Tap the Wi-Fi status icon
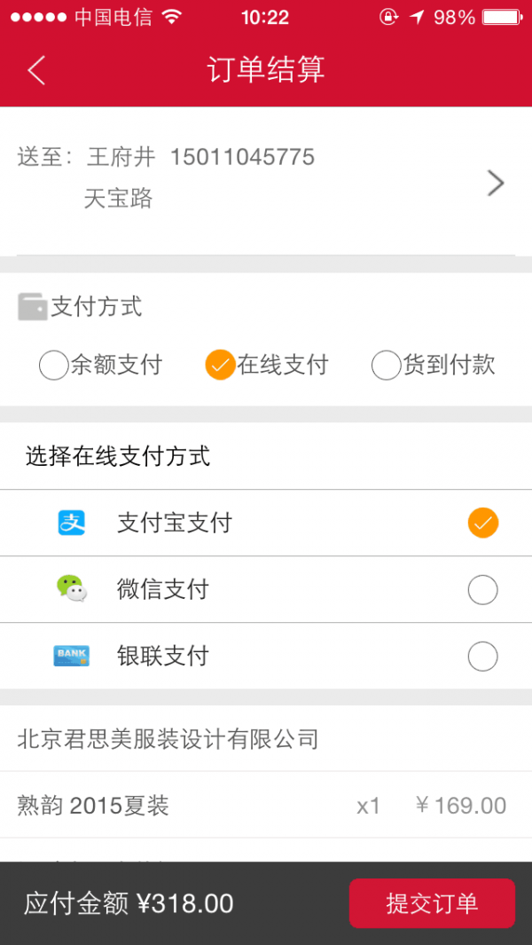The height and width of the screenshot is (945, 532). tap(172, 17)
